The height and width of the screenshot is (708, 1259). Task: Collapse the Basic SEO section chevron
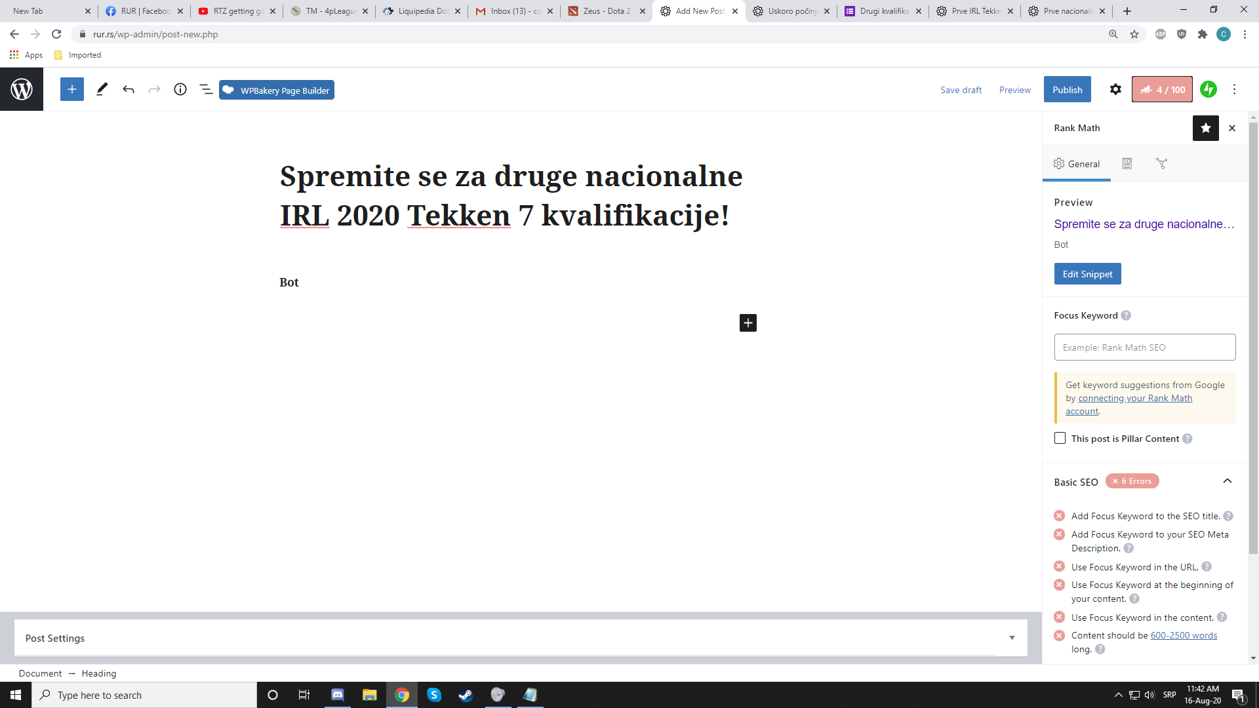coord(1228,481)
